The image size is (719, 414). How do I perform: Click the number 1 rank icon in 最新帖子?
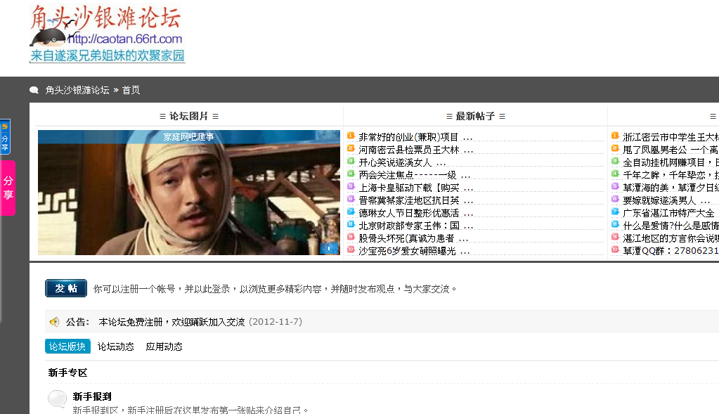[351, 136]
